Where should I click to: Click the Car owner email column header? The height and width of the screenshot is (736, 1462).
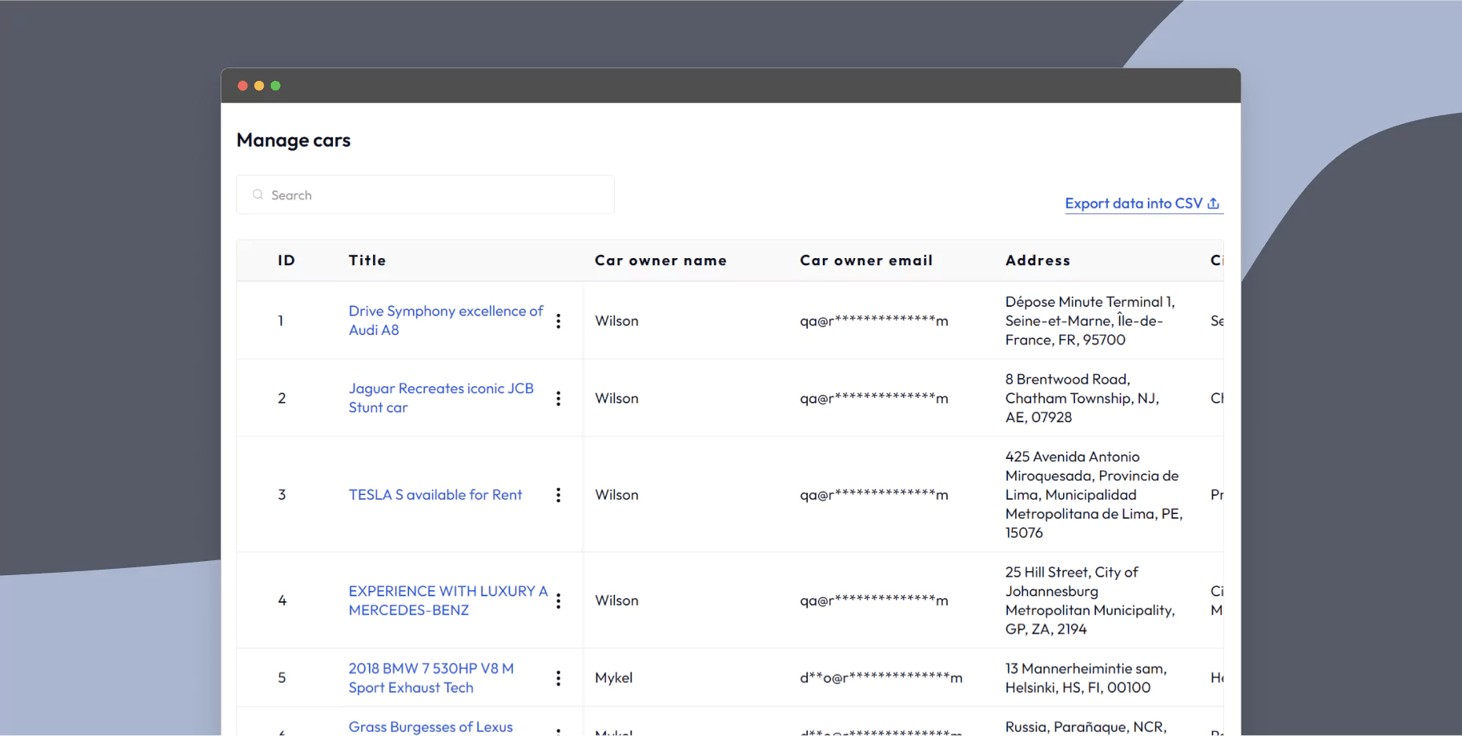pyautogui.click(x=866, y=261)
